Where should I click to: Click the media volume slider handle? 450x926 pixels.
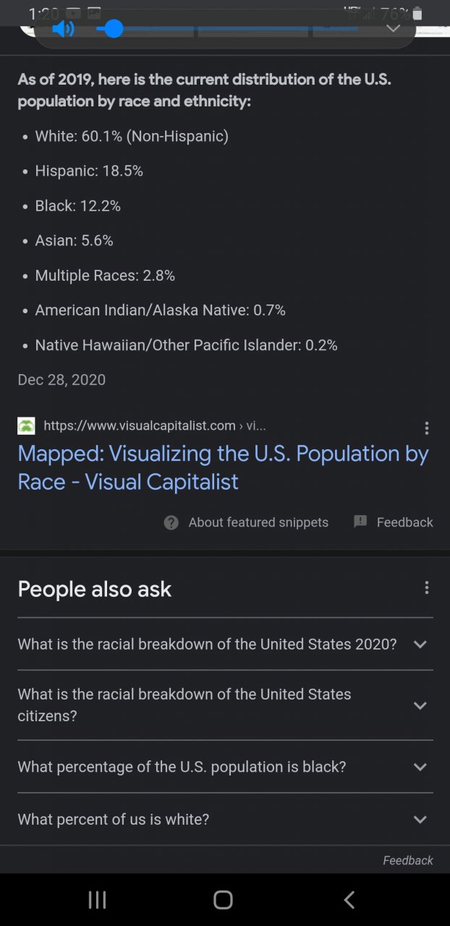click(114, 29)
